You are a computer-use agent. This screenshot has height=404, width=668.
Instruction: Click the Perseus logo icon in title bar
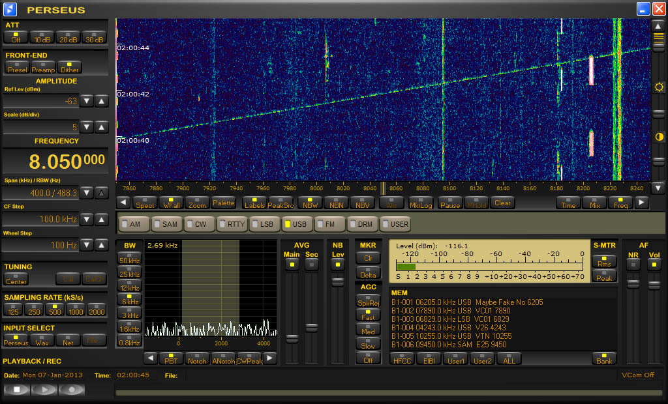coord(10,9)
